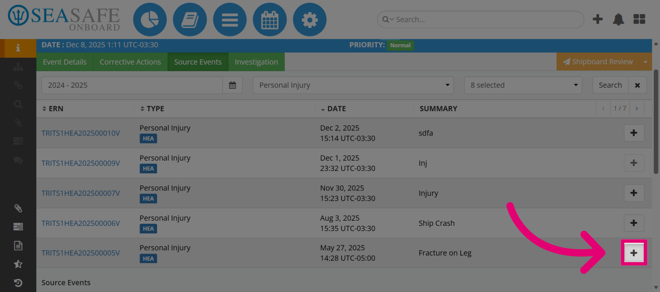This screenshot has width=660, height=292.
Task: Switch to Corrective Actions tab
Action: tap(130, 62)
